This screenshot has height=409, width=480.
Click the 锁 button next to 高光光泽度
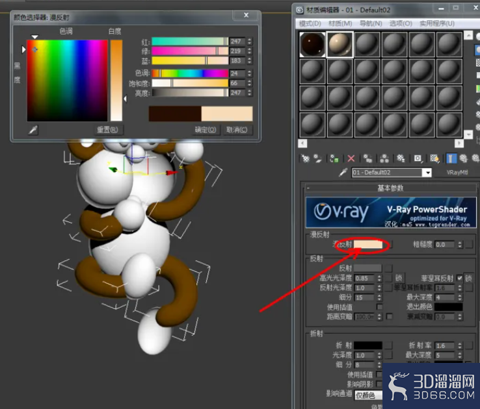pos(399,278)
